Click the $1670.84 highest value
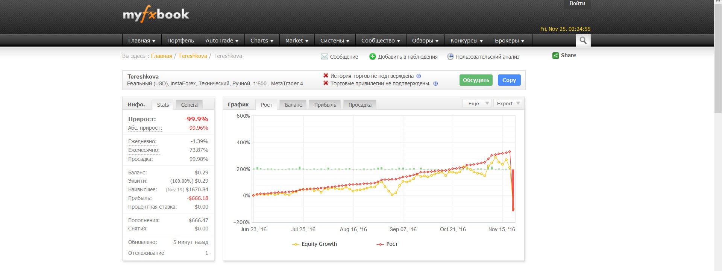Viewport: 722px width, 271px height. 197,189
